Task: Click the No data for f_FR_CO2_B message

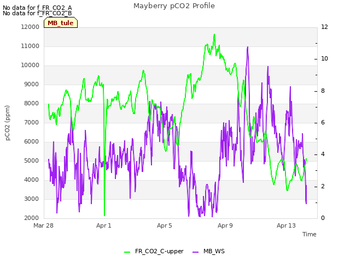Action: 37,13
